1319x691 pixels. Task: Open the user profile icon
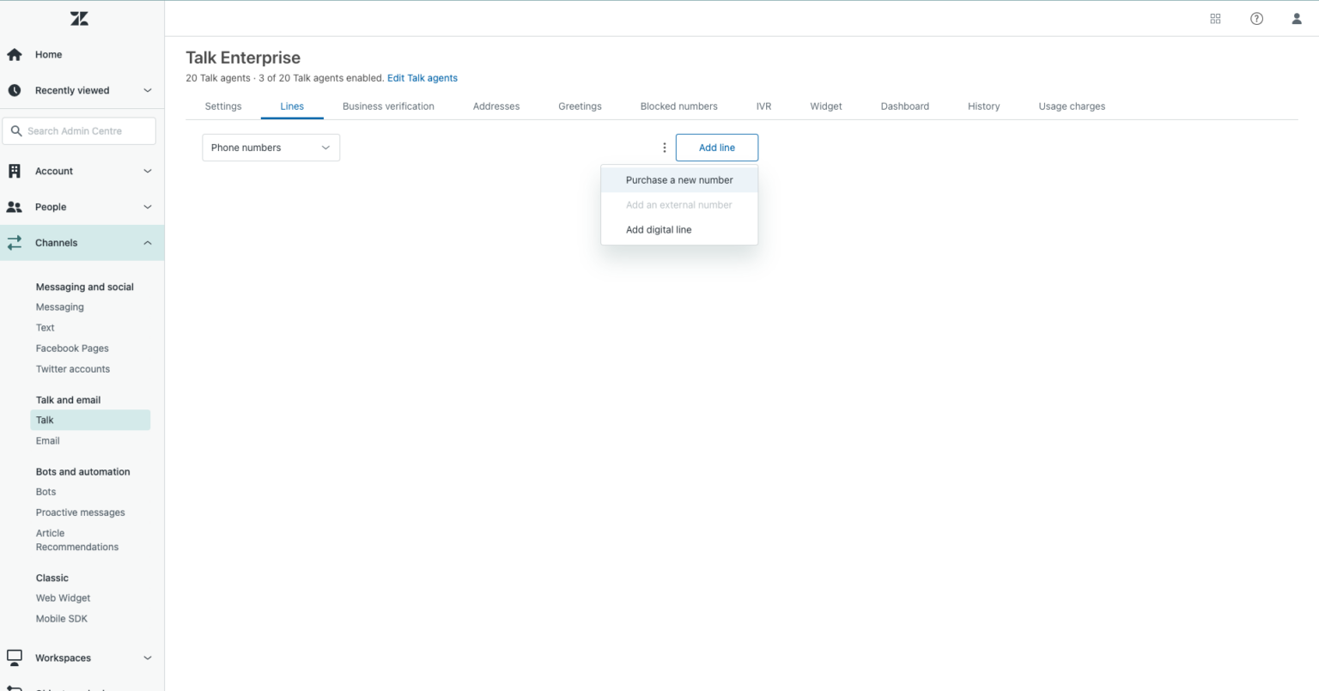[x=1297, y=18]
